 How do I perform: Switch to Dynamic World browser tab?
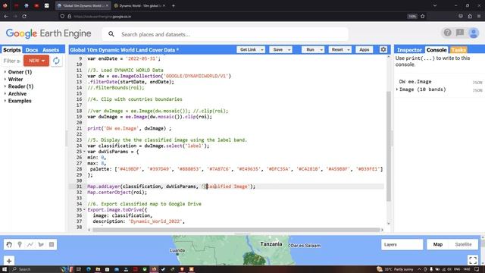[x=139, y=5]
